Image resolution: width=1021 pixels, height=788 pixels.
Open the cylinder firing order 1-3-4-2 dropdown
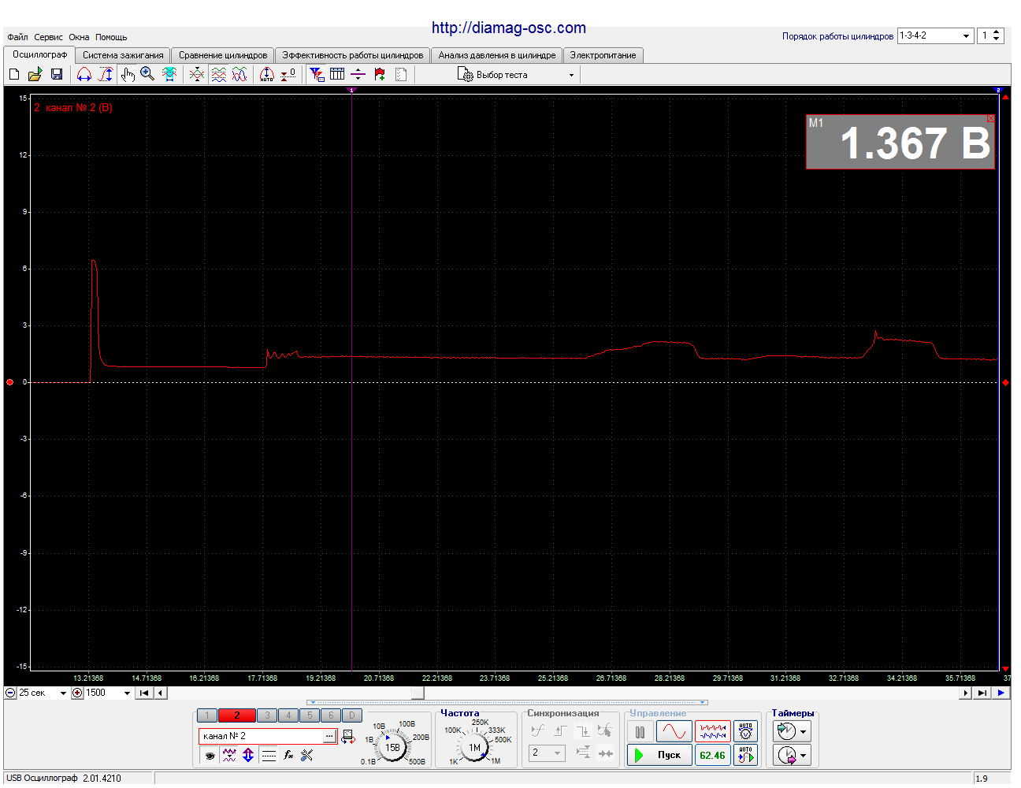point(935,35)
